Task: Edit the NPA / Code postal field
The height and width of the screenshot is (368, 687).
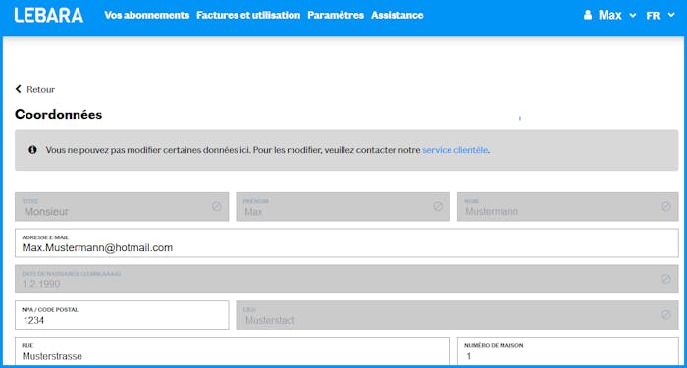Action: click(x=122, y=315)
